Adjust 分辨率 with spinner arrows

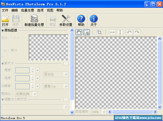[33, 86]
